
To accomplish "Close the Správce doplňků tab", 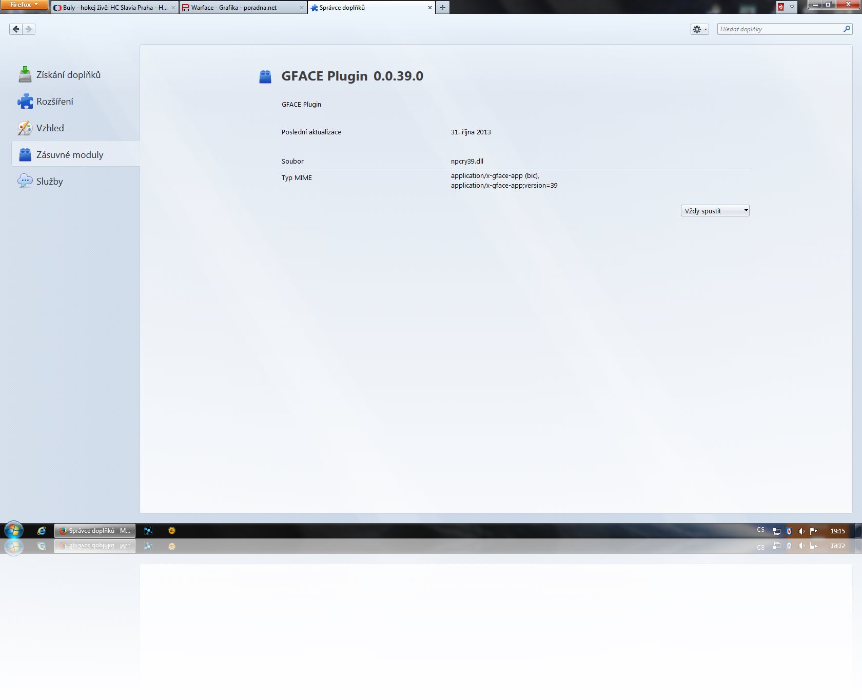I will pos(429,8).
